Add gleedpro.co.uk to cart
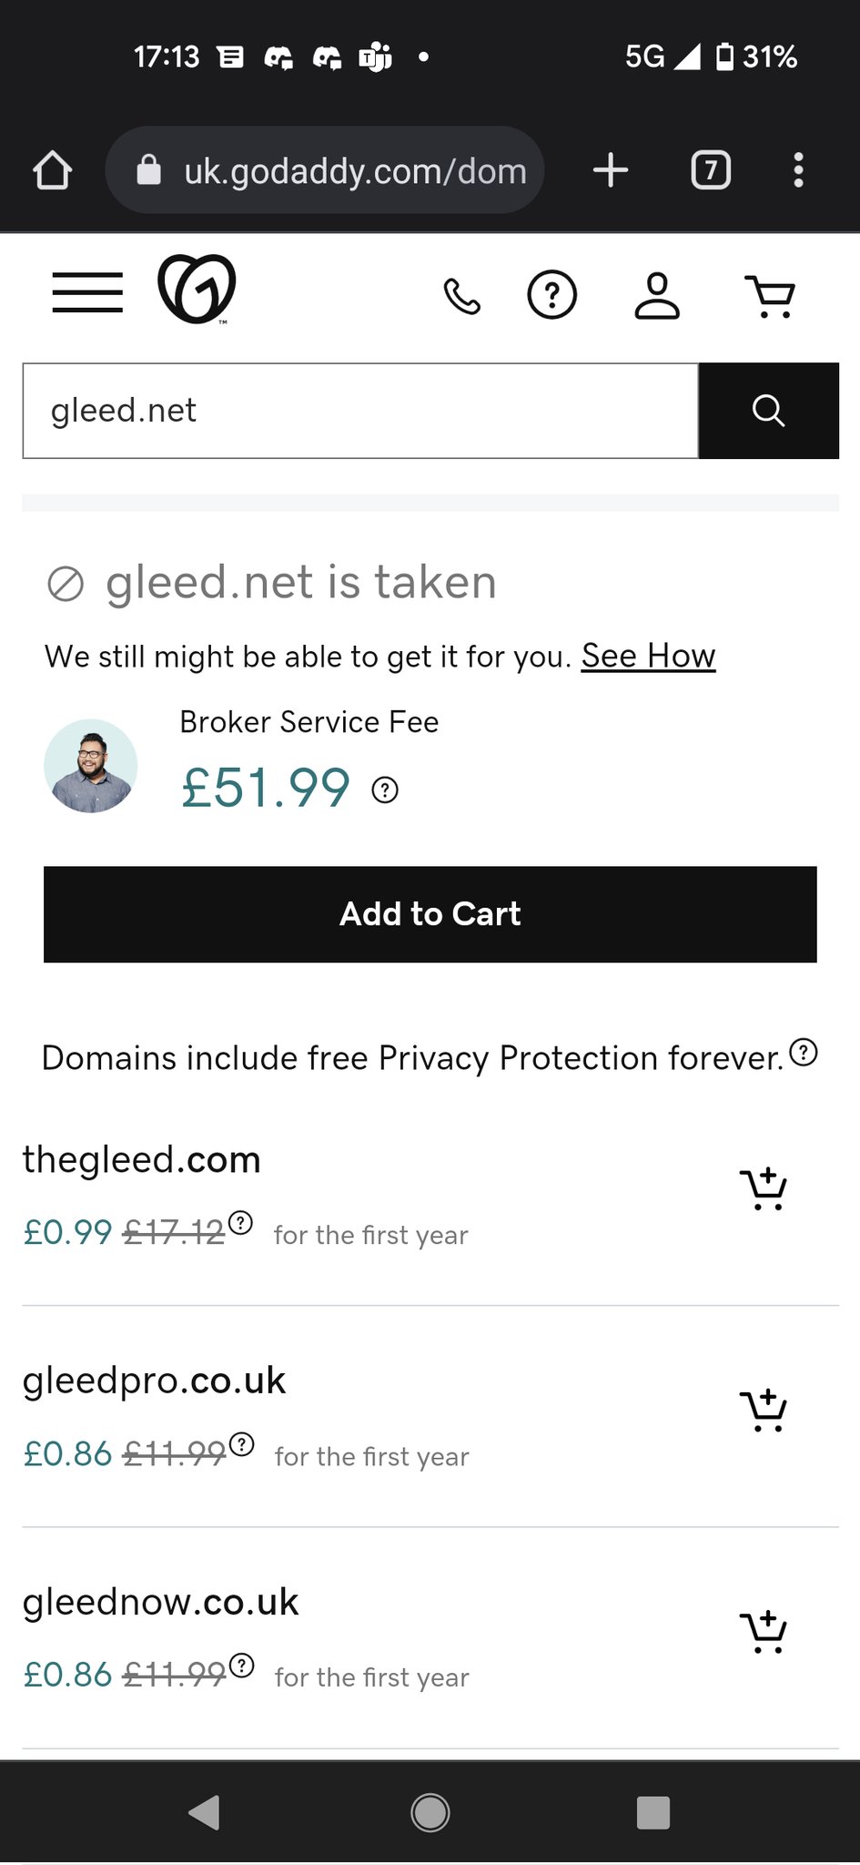Screen dimensions: 860x1865 [x=764, y=1410]
